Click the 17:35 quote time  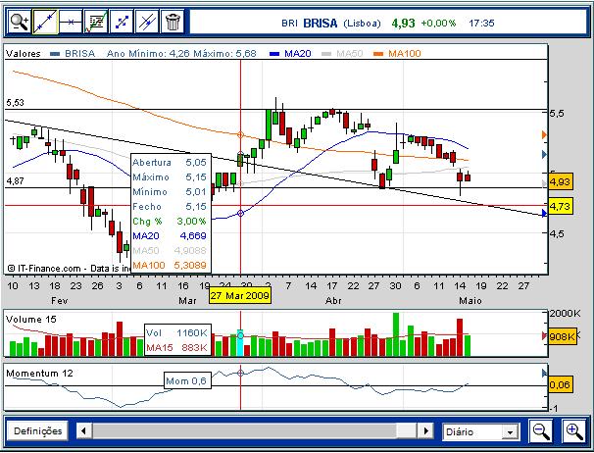pos(481,24)
